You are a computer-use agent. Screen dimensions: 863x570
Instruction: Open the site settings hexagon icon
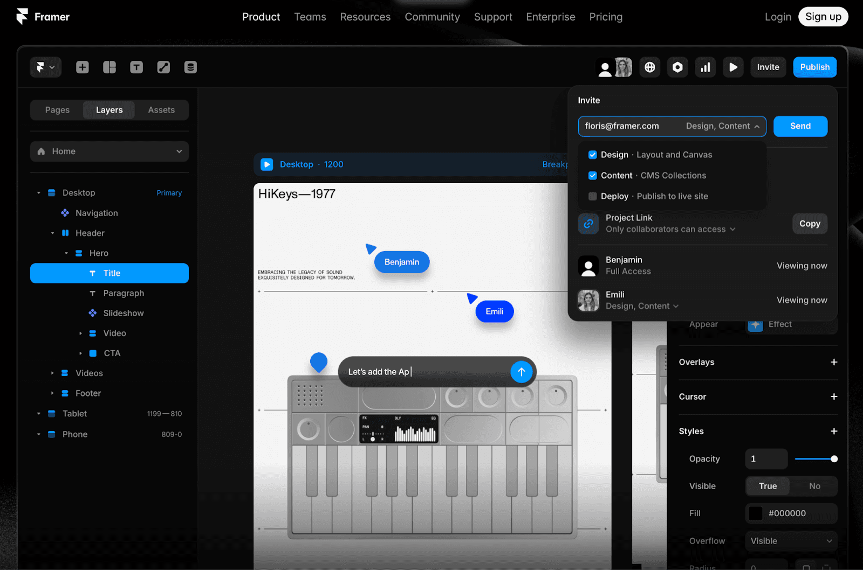click(677, 67)
